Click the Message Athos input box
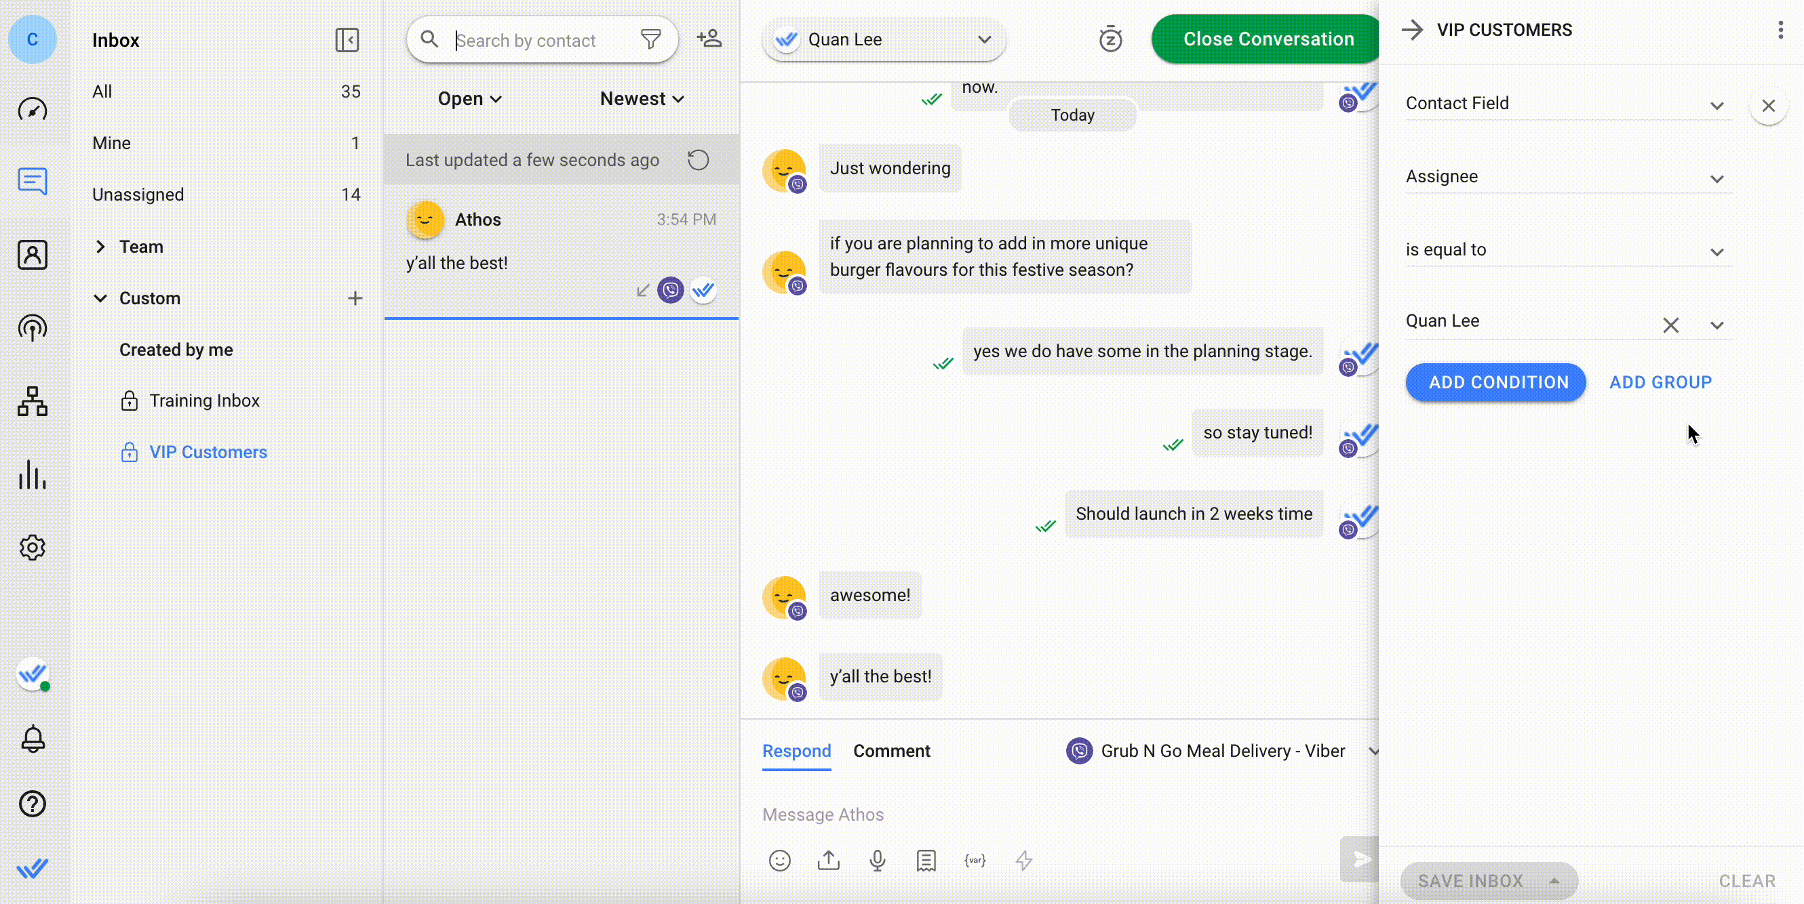 coord(1051,815)
